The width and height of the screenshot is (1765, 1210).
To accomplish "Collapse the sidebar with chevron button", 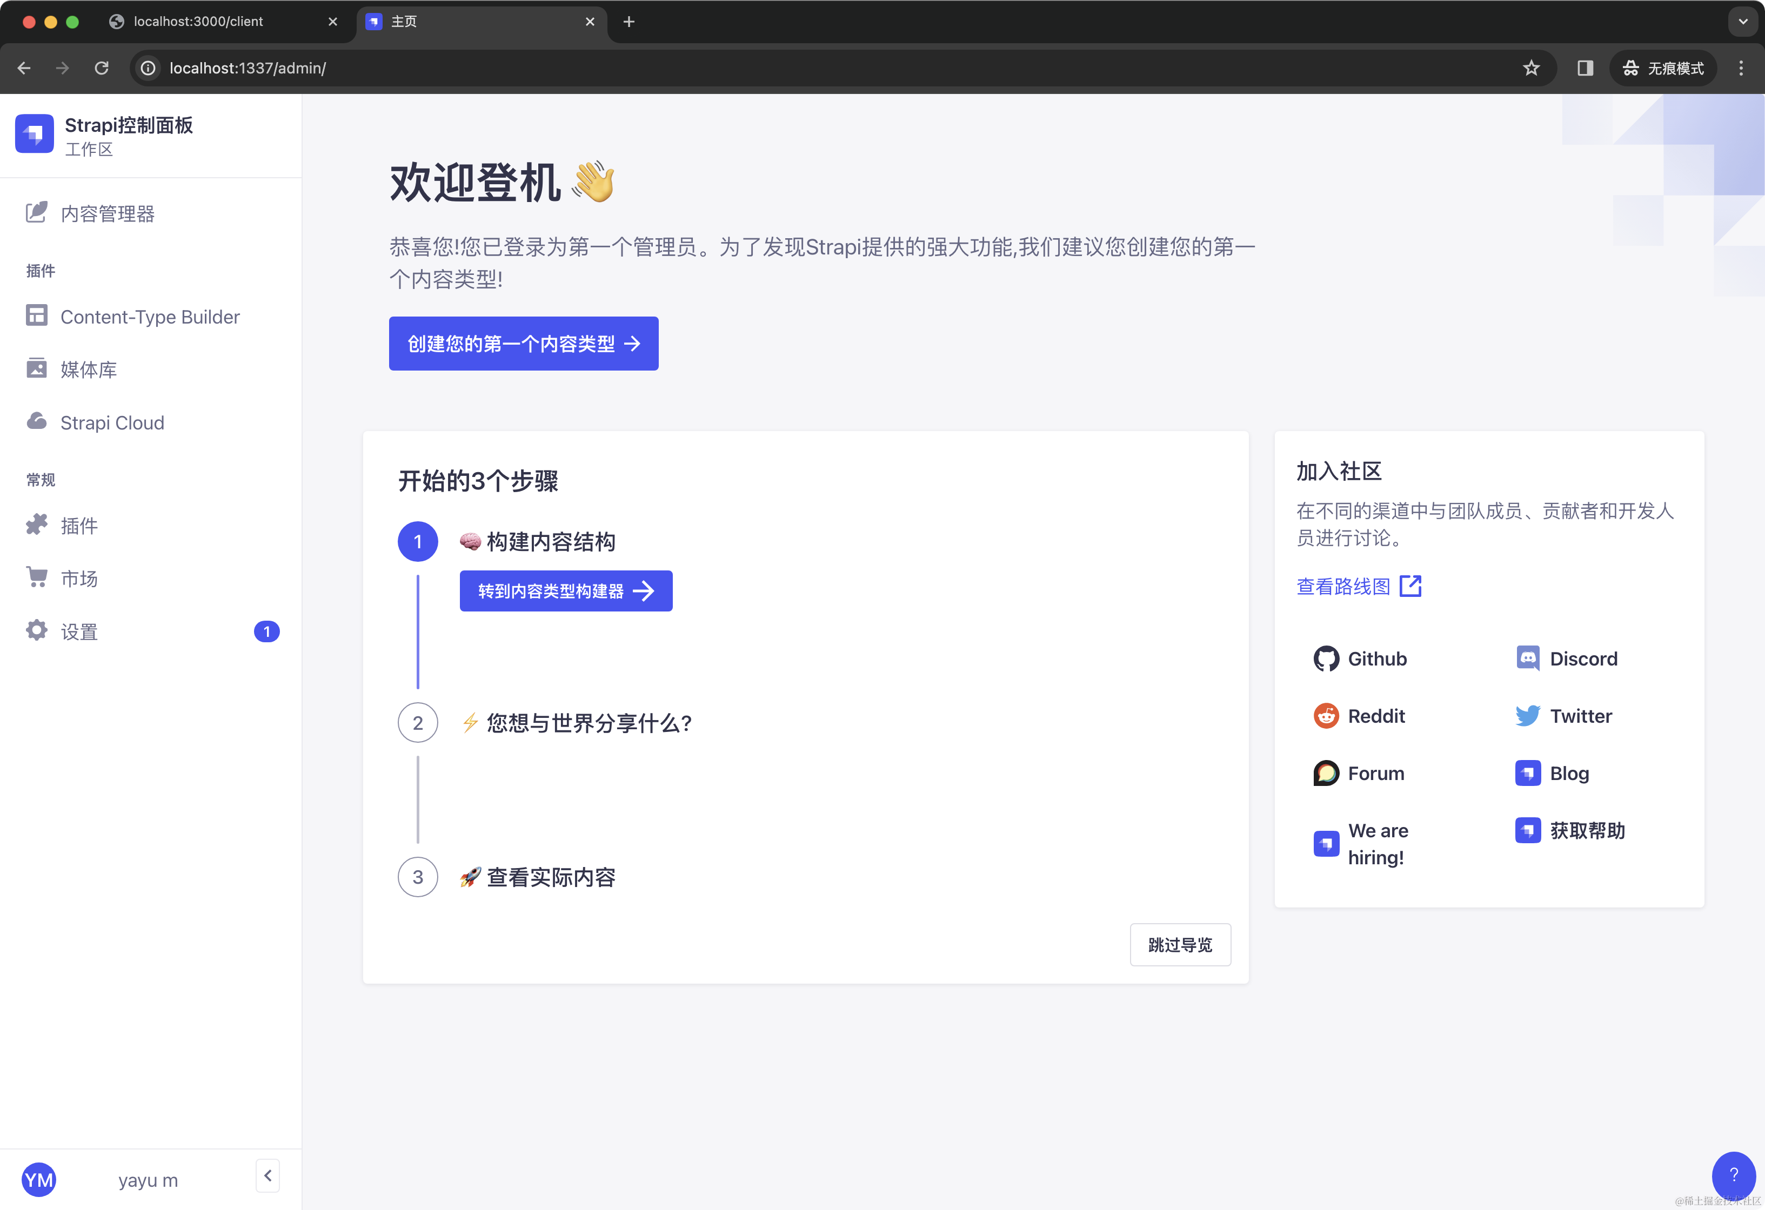I will (268, 1176).
